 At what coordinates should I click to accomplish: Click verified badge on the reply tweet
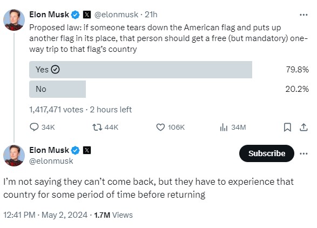[x=76, y=150]
